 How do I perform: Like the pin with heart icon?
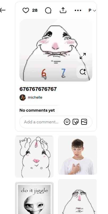pos(26,10)
